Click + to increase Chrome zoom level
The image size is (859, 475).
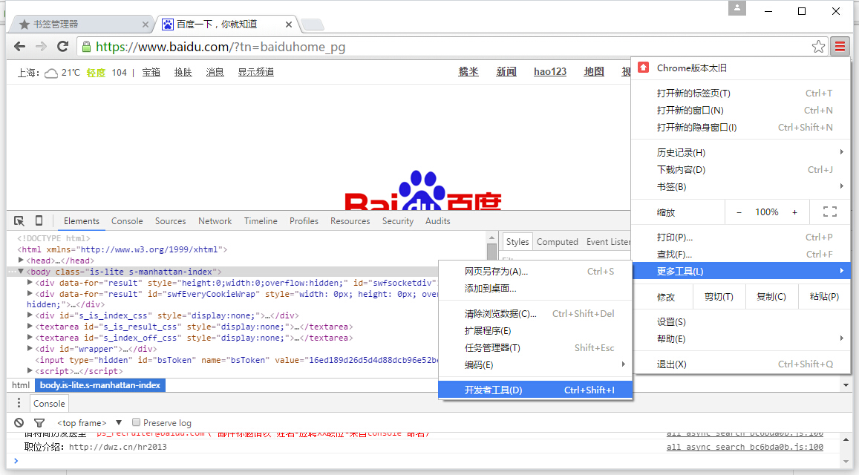pyautogui.click(x=794, y=212)
